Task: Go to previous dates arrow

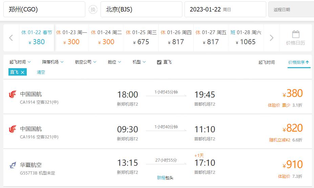Action: coord(11,38)
